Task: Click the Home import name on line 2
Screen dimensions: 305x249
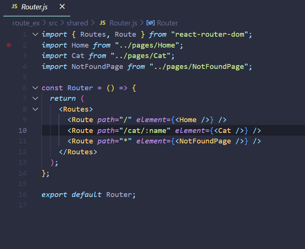Action: 80,45
